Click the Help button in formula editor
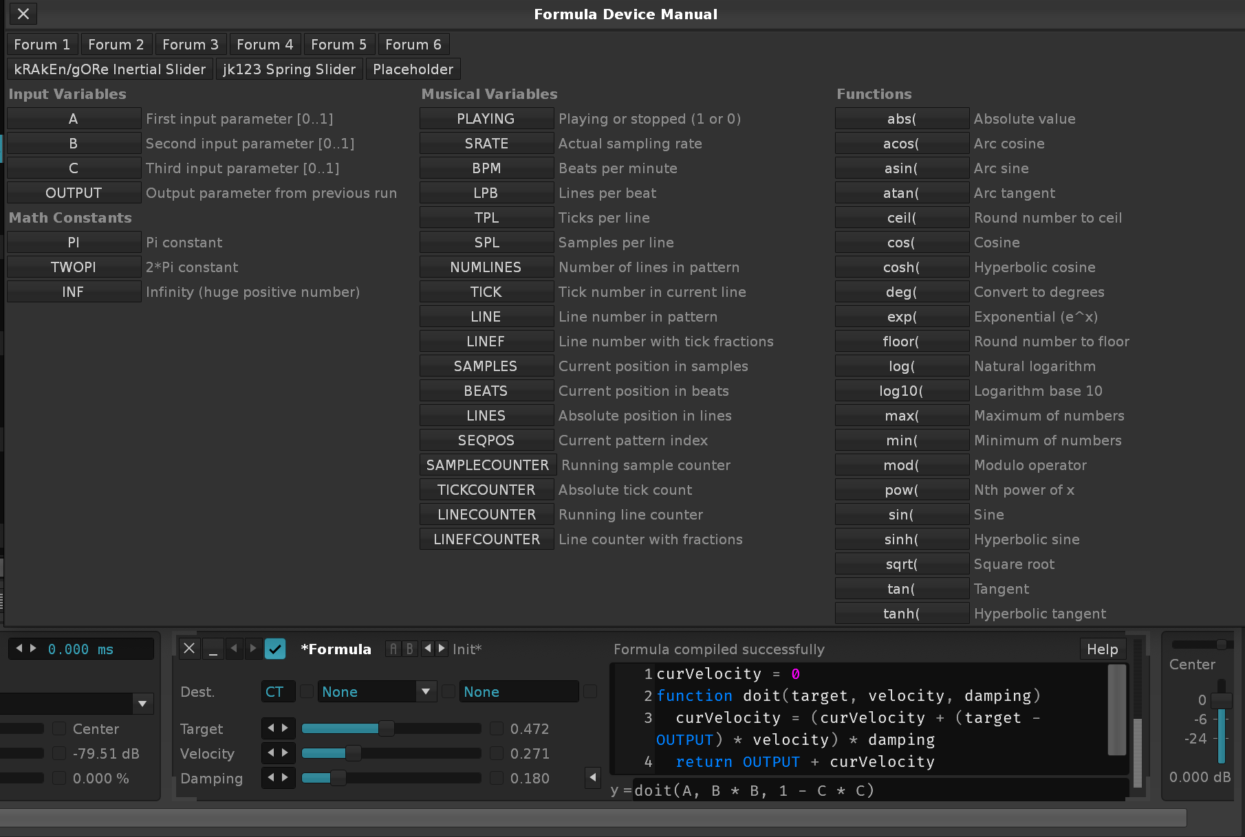Viewport: 1245px width, 837px height. [1102, 649]
